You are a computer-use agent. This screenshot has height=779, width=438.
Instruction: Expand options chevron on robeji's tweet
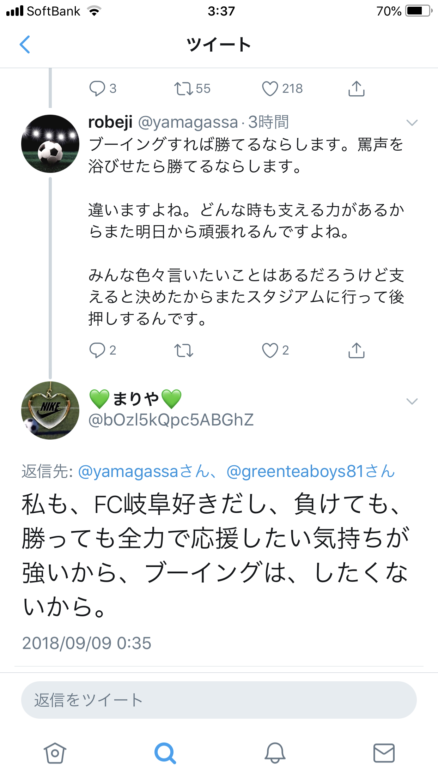[412, 123]
